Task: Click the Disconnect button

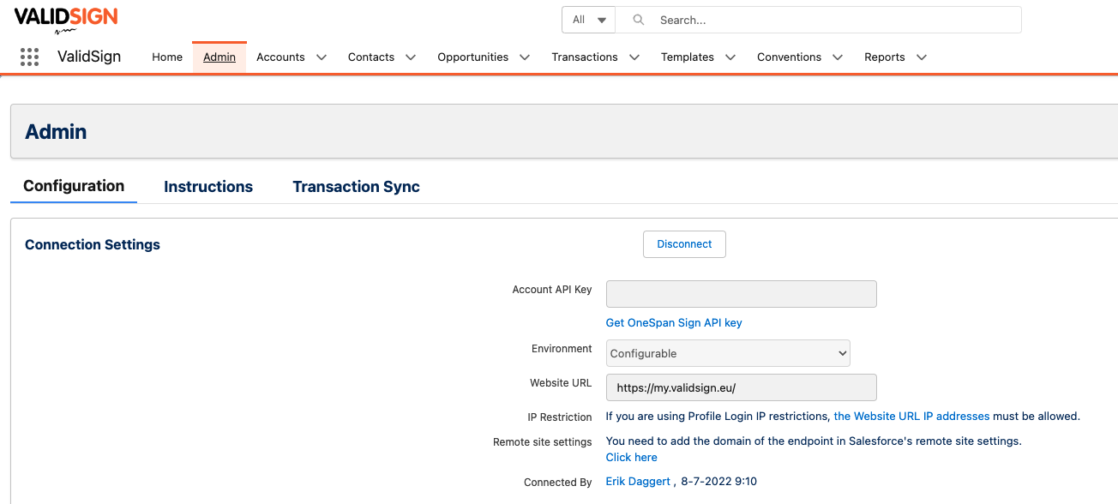Action: coord(684,244)
